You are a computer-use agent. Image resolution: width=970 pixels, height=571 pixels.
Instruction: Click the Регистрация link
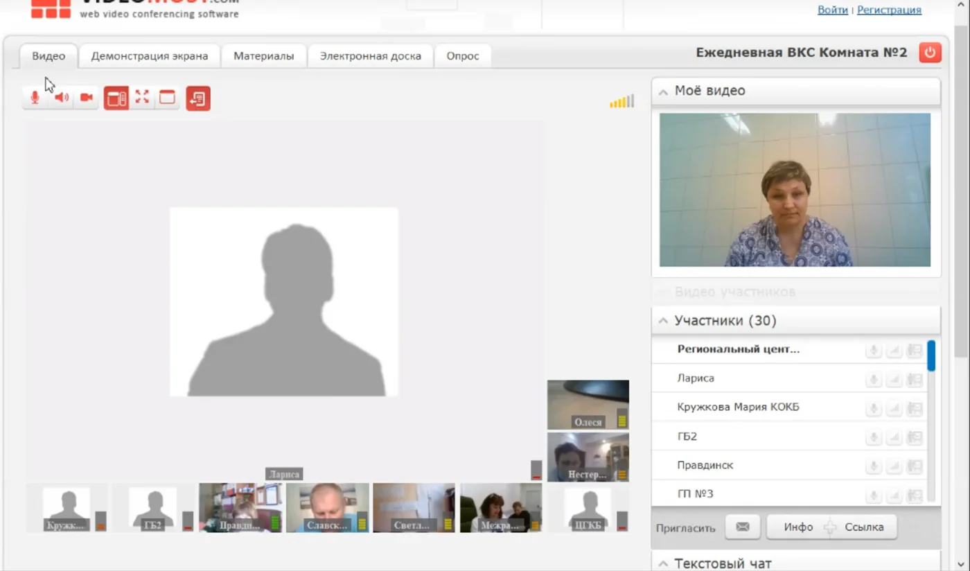coord(889,10)
